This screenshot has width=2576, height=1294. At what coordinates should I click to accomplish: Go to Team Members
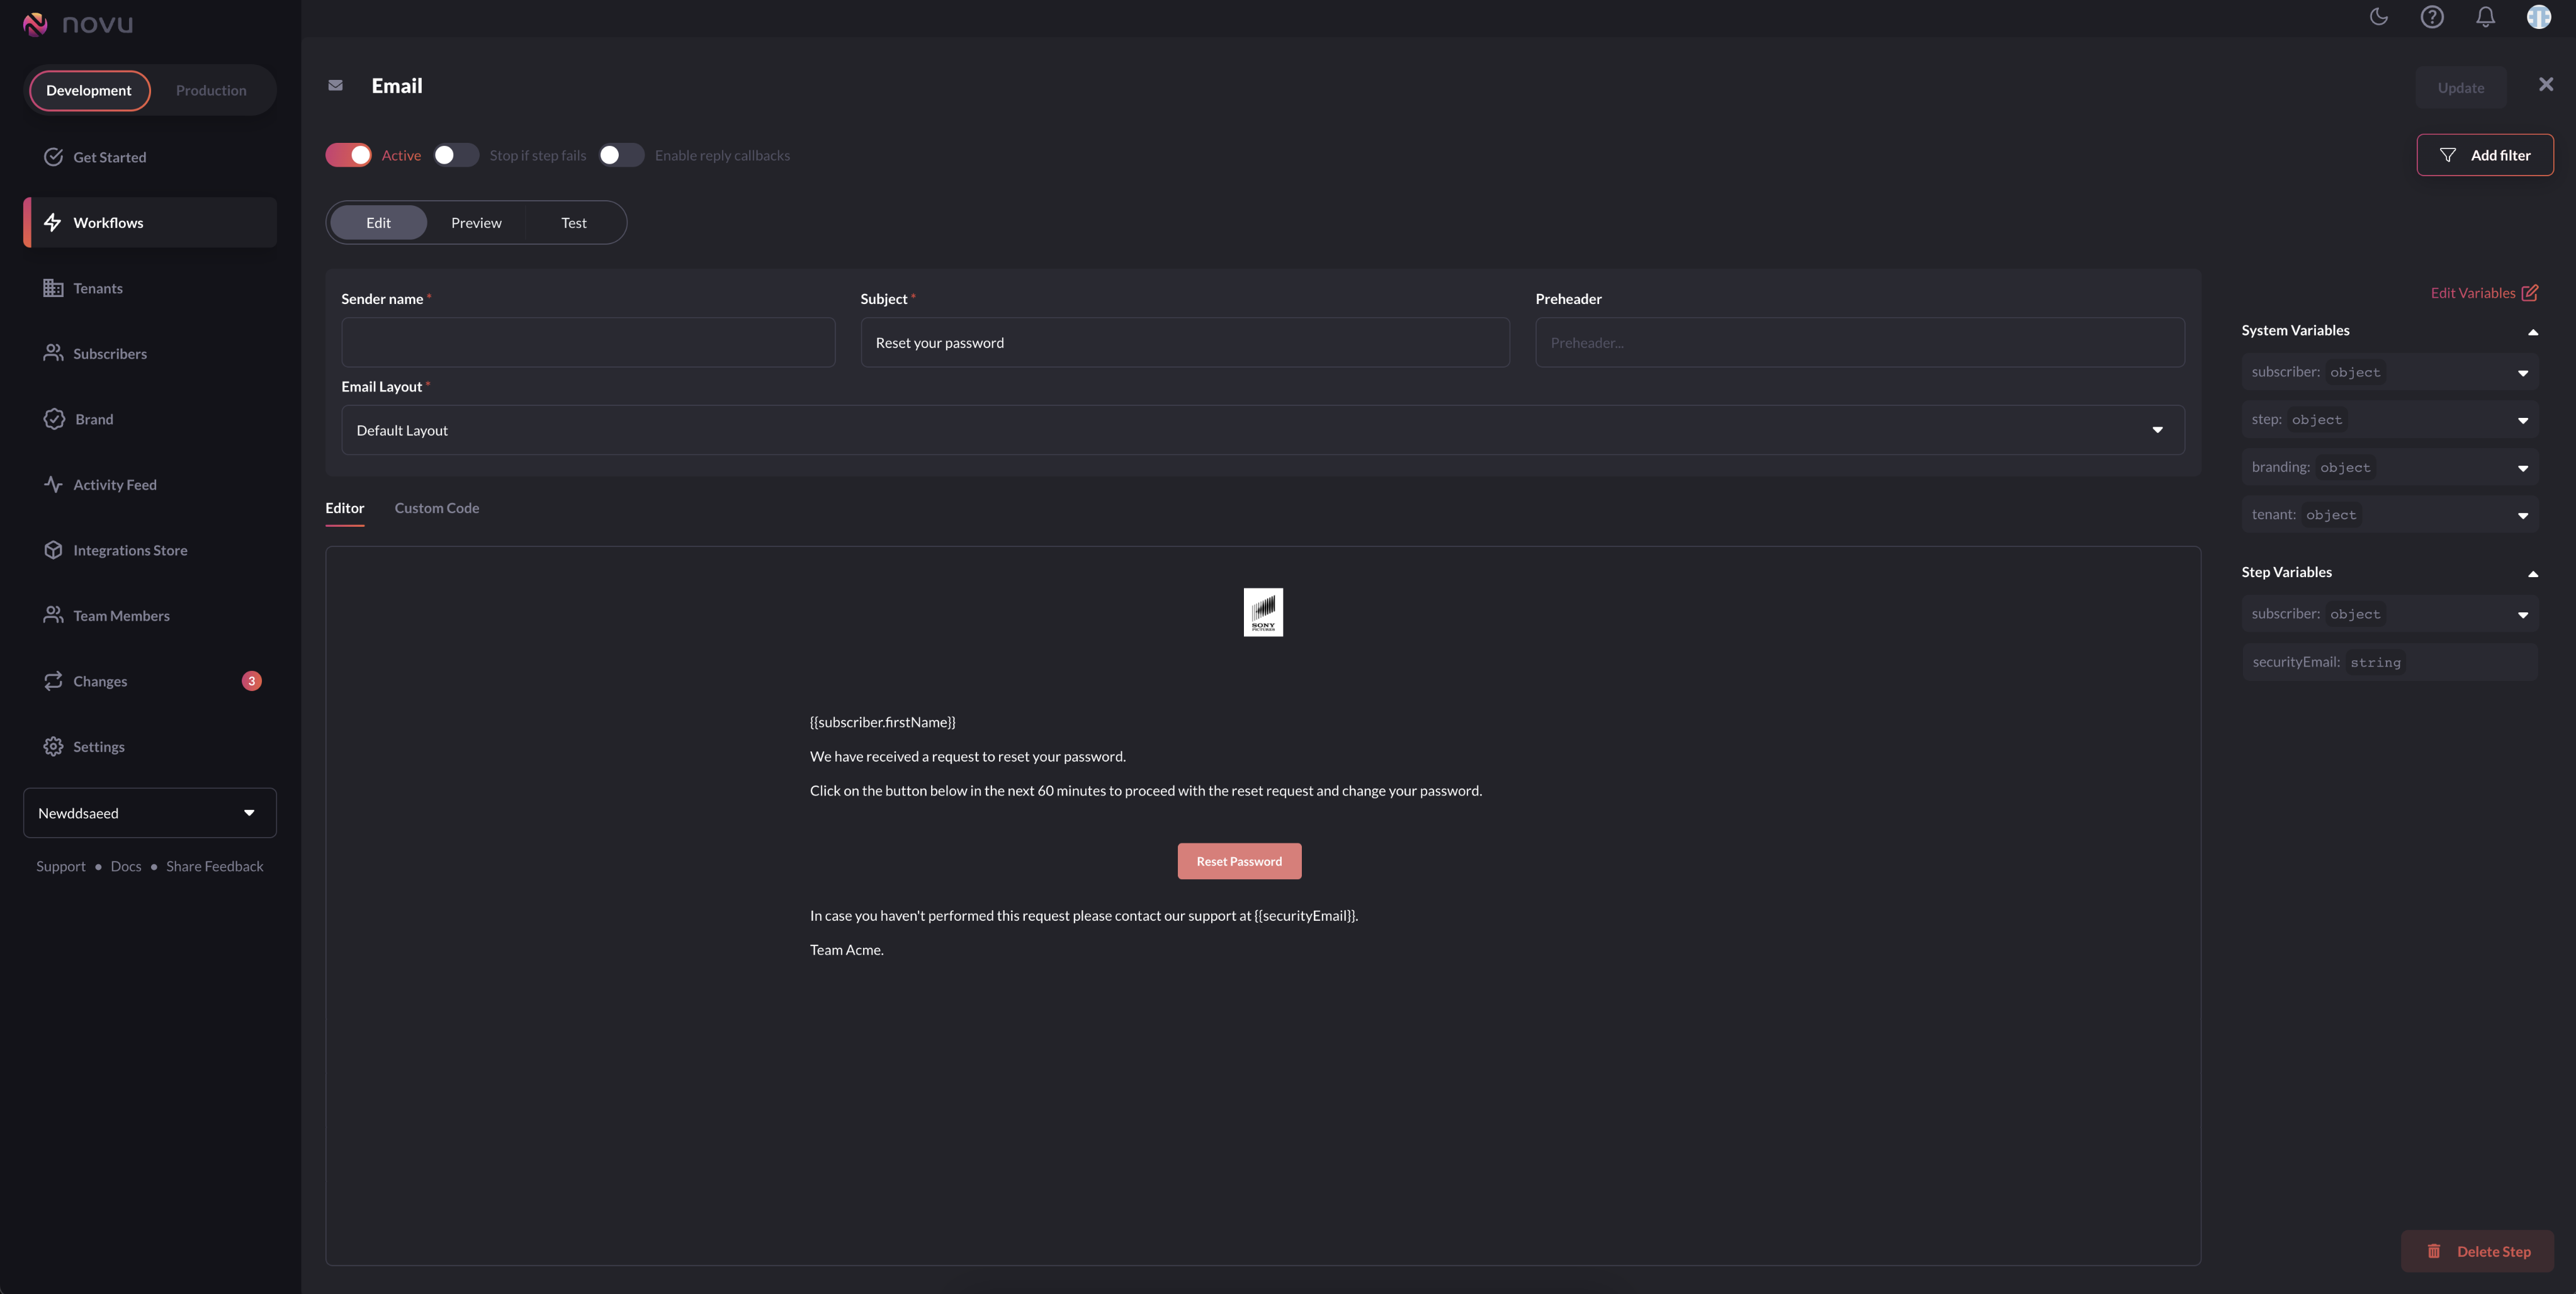[x=121, y=615]
